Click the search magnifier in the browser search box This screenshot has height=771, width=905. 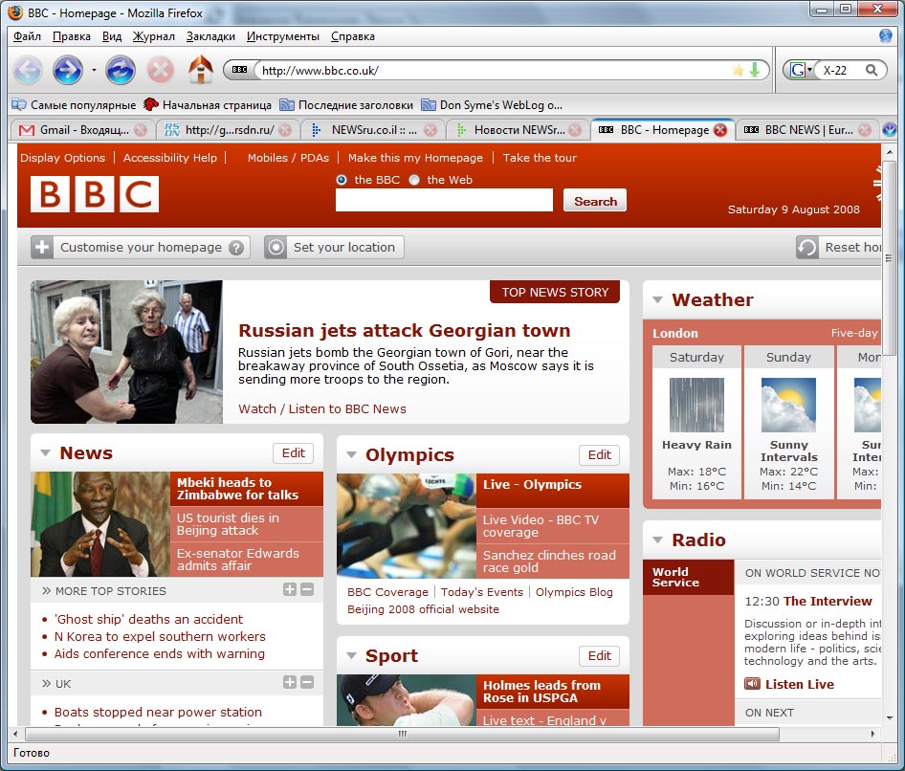(872, 71)
